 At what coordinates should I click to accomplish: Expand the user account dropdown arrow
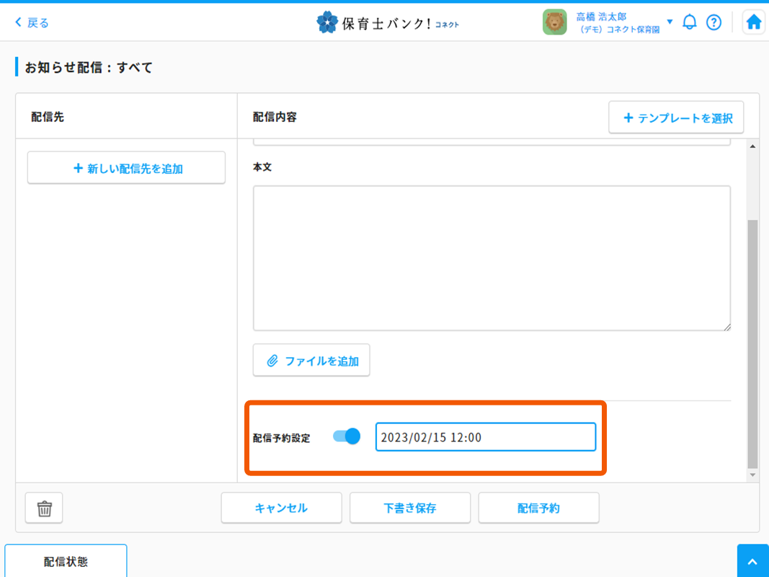click(670, 22)
